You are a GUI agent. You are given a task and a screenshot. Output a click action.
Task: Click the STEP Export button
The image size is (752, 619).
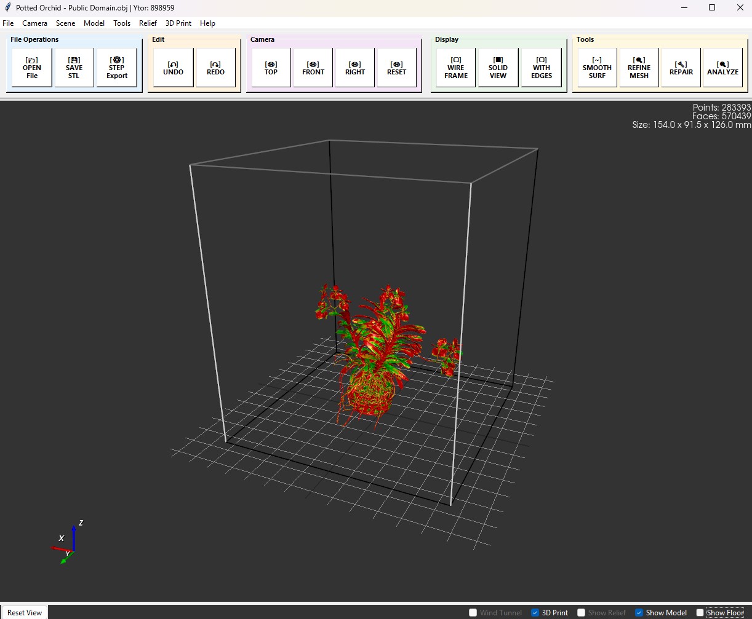117,68
